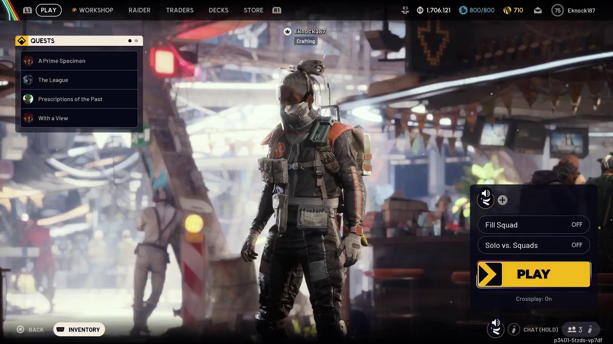Click the coin currency icon beside 1,706,121
This screenshot has height=344, width=613.
420,10
